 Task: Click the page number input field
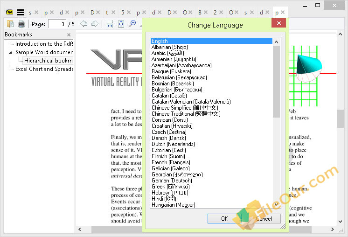[x=57, y=24]
